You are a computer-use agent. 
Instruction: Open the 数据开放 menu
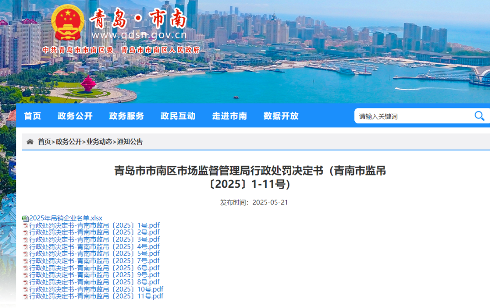coord(280,116)
